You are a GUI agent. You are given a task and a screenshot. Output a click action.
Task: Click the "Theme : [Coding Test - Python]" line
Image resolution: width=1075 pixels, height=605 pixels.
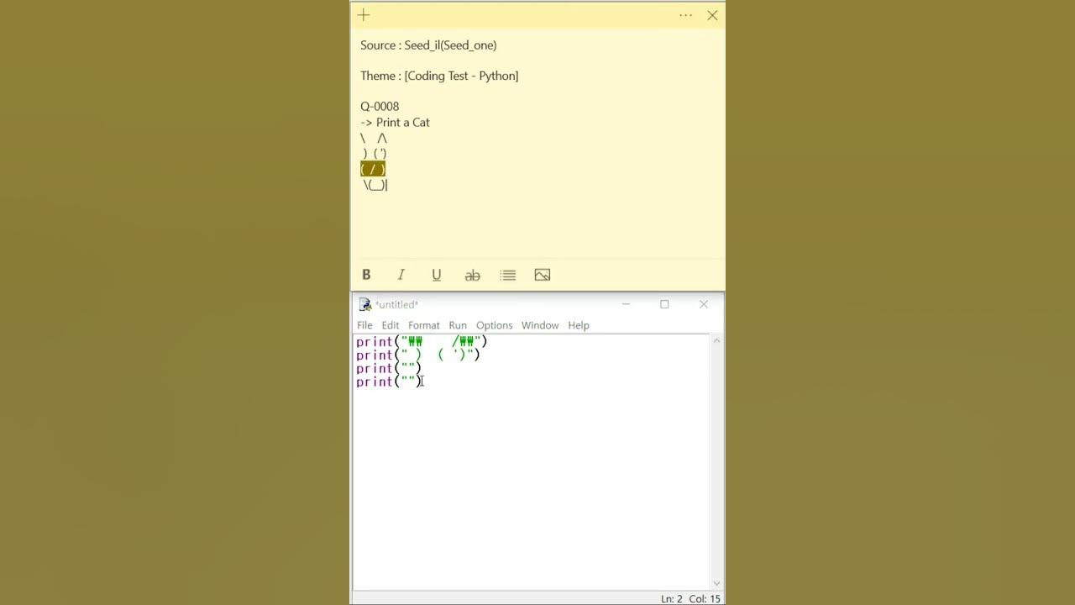(x=439, y=76)
